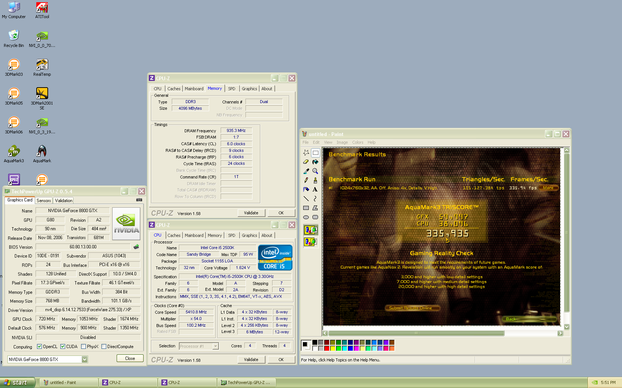622x388 pixels.
Task: Click the Close button in GPU-Z
Action: (130, 358)
